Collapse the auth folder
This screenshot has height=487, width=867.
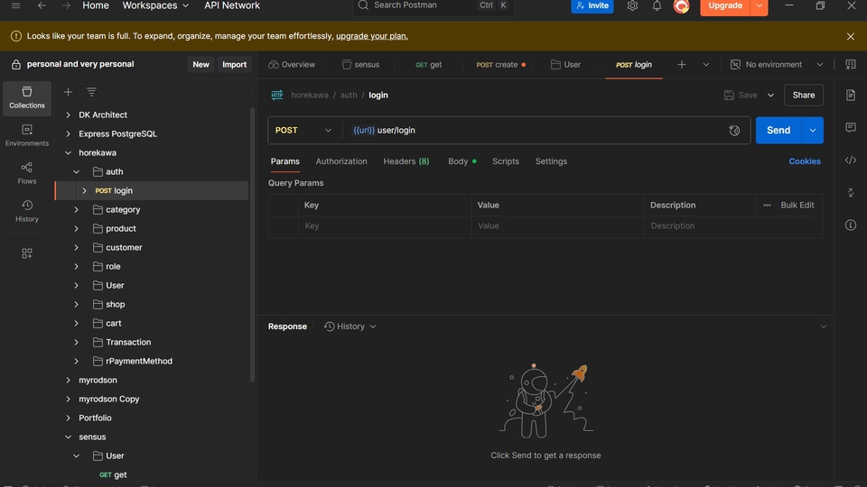[x=76, y=171]
